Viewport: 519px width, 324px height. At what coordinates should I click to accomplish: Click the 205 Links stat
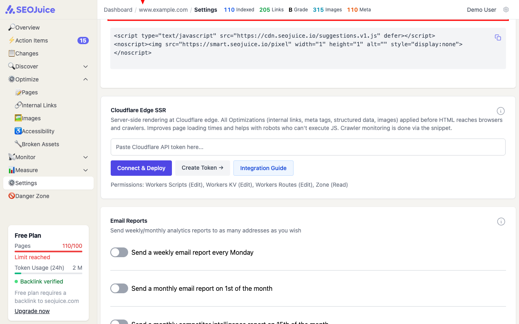tap(271, 10)
